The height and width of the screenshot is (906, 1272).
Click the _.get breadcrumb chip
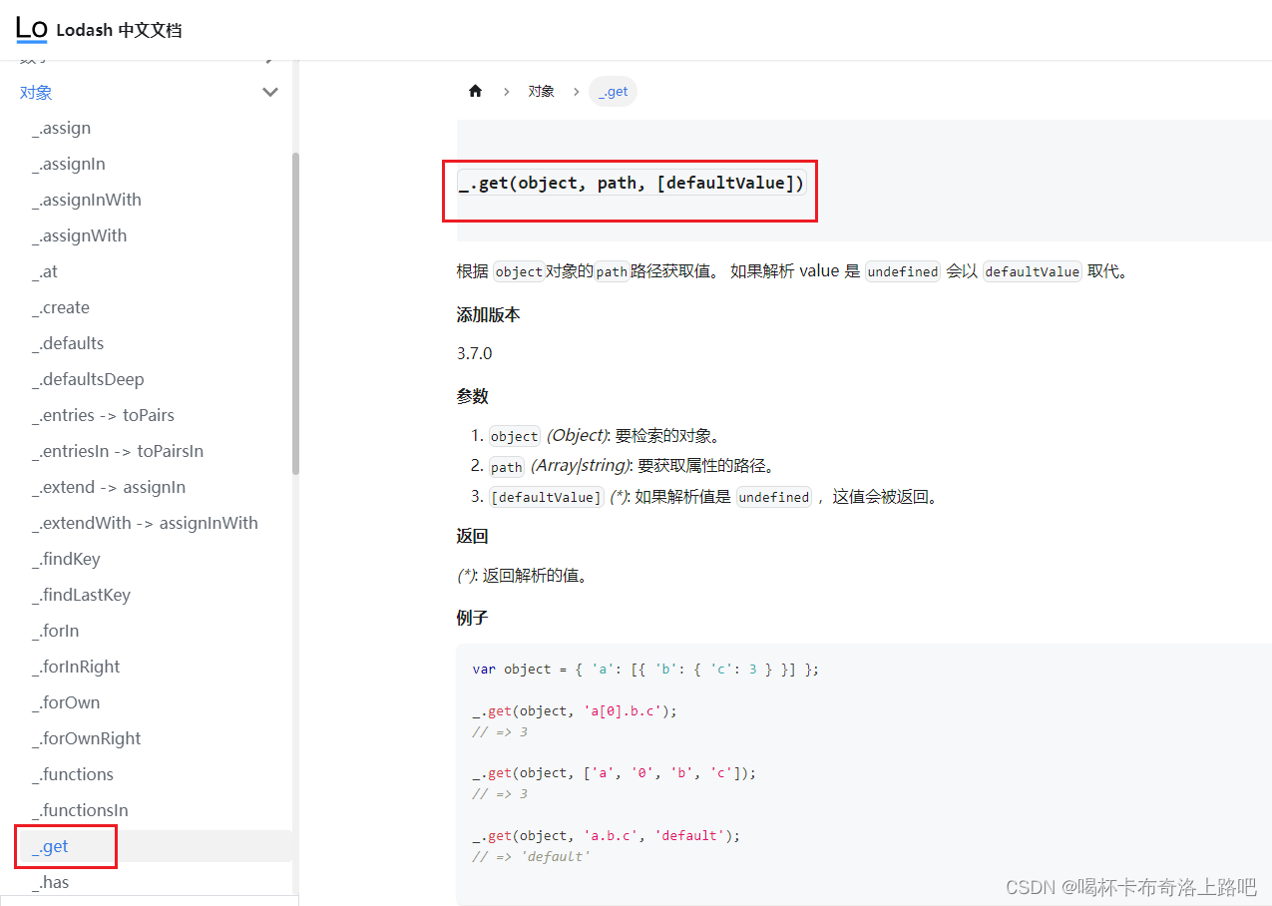click(x=614, y=91)
